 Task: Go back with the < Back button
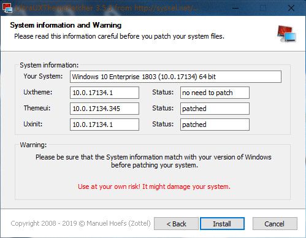pos(176,223)
